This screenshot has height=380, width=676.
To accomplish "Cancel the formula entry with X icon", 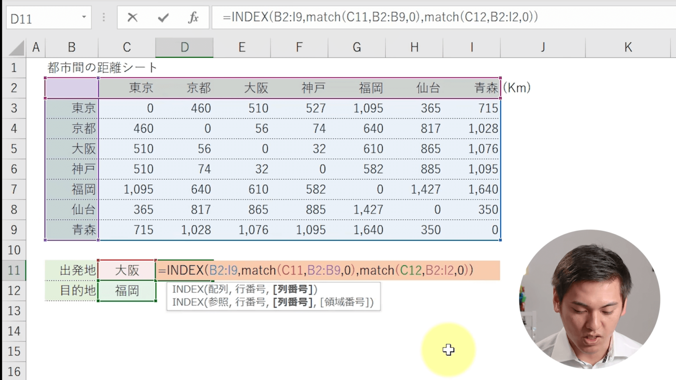I will click(132, 18).
